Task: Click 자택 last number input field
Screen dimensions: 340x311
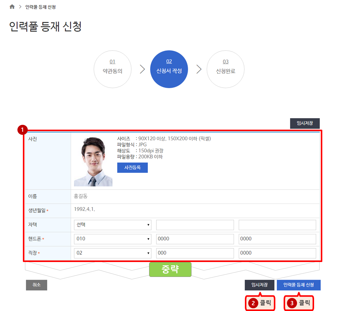Action: coord(277,225)
